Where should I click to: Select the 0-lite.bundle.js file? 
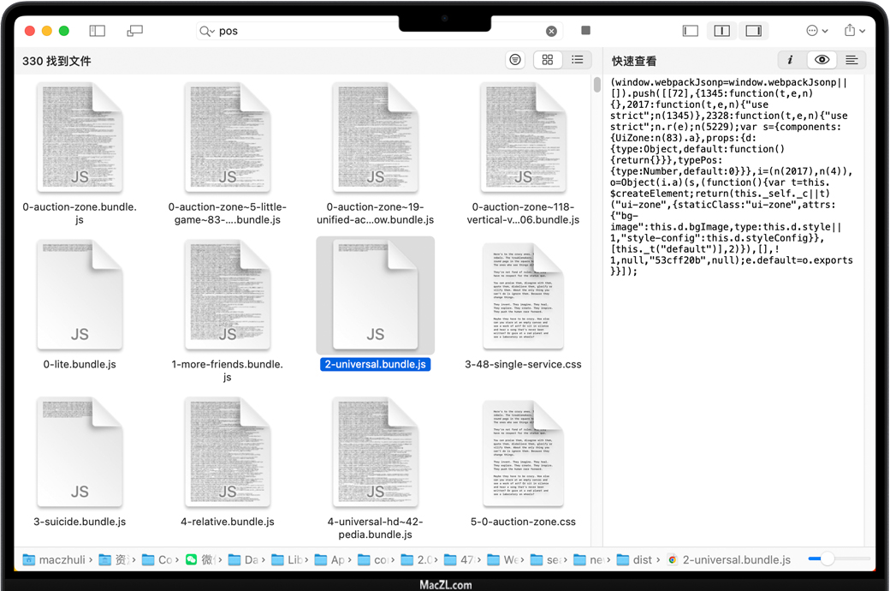point(80,296)
